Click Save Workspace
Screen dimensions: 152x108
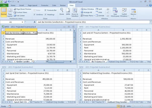[115, 12]
